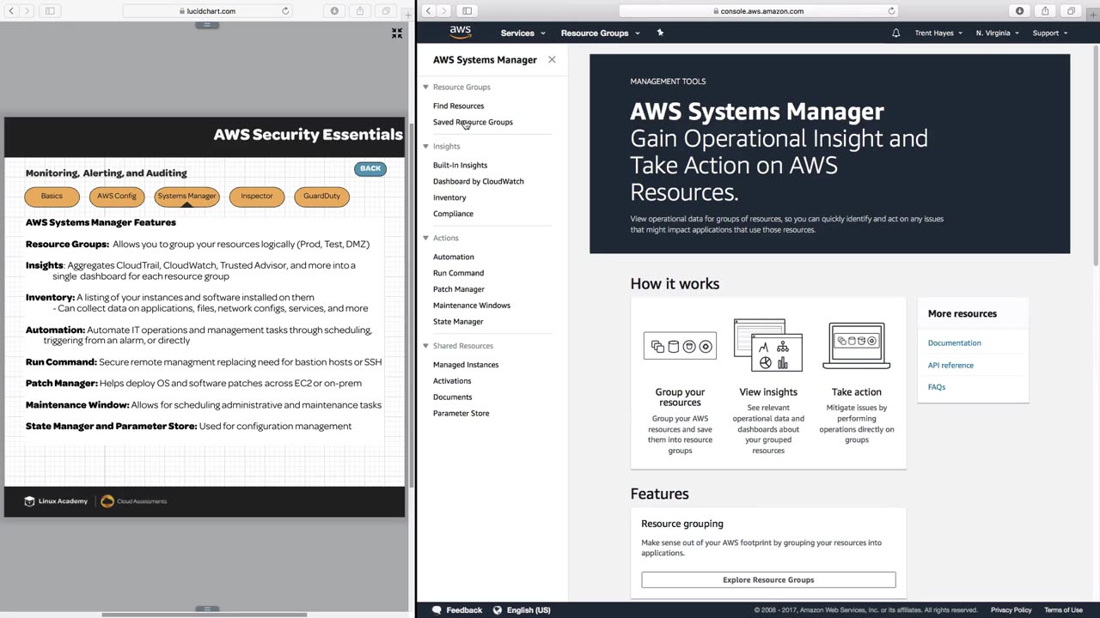The height and width of the screenshot is (618, 1100).
Task: Open Managed Instances in AWS sidebar
Action: click(466, 365)
